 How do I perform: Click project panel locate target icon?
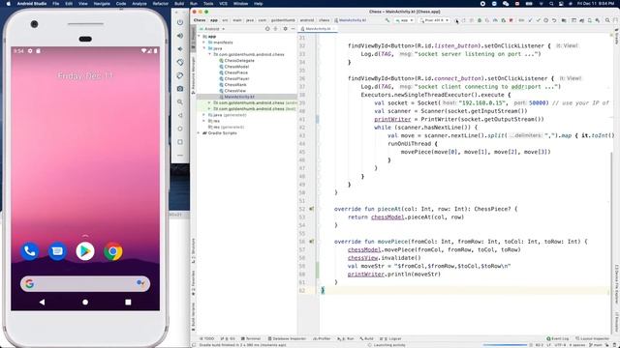(x=267, y=29)
